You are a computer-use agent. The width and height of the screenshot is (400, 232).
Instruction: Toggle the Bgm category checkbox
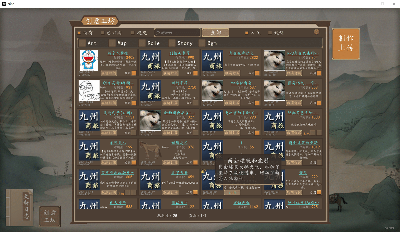(x=202, y=43)
